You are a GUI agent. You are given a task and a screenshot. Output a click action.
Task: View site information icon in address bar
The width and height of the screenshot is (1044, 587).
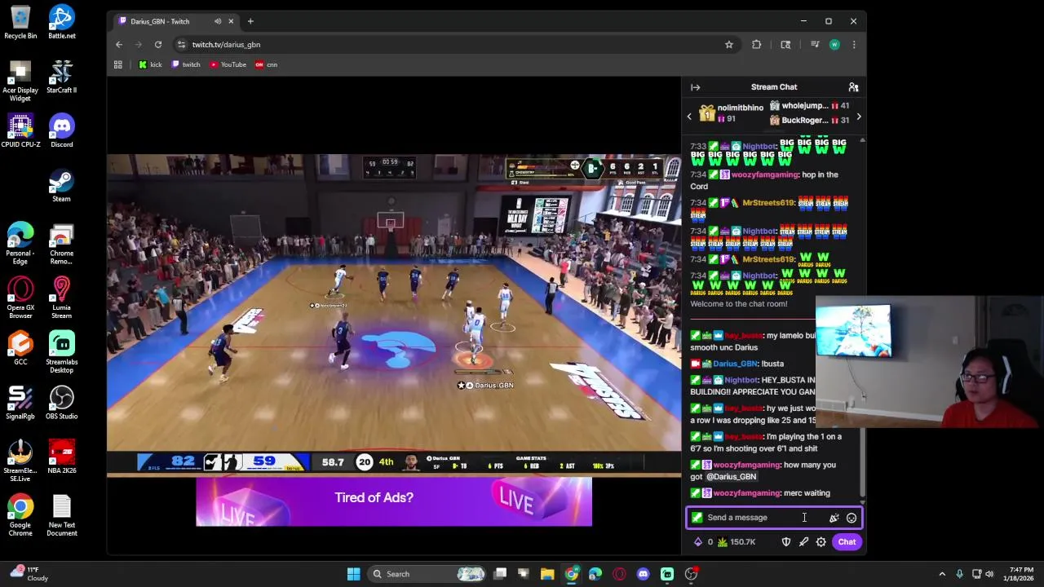point(181,45)
